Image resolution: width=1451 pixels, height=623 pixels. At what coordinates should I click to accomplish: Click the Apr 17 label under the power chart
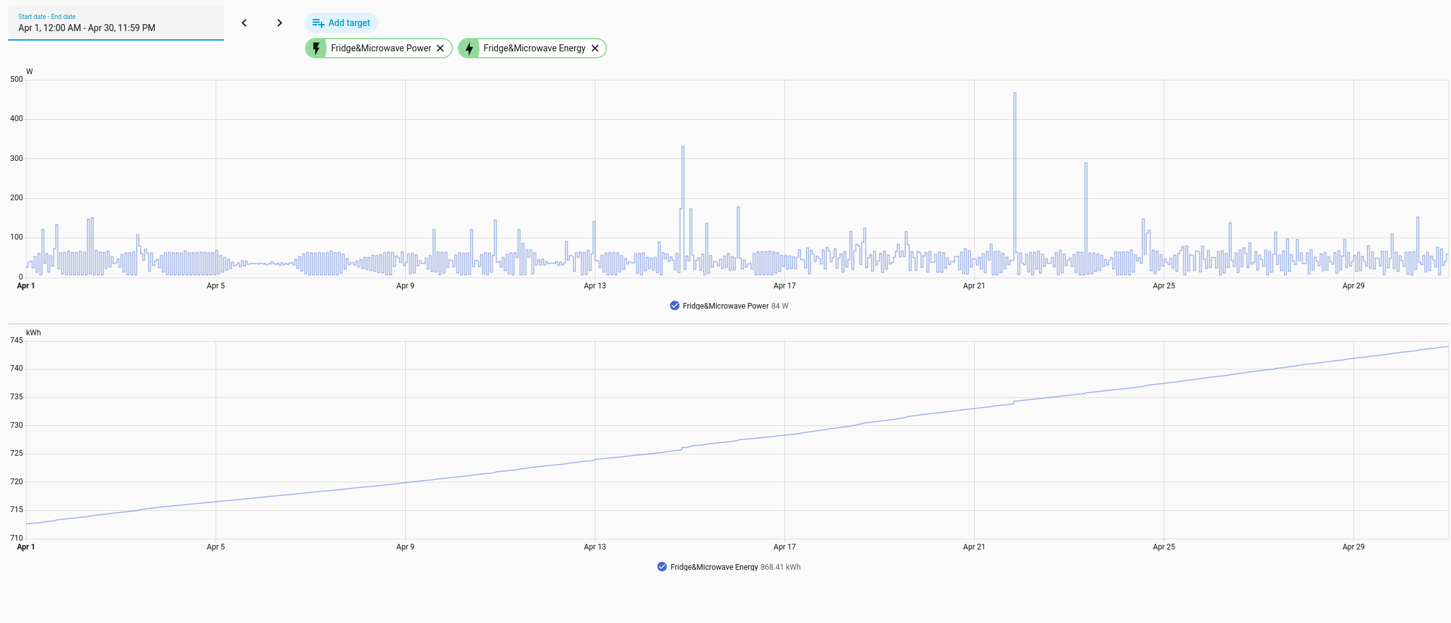click(784, 286)
